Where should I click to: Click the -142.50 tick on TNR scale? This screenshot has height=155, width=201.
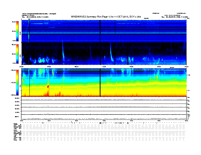13,83
